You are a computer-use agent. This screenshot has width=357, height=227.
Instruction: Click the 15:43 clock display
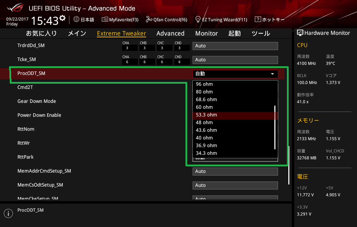tap(45, 21)
